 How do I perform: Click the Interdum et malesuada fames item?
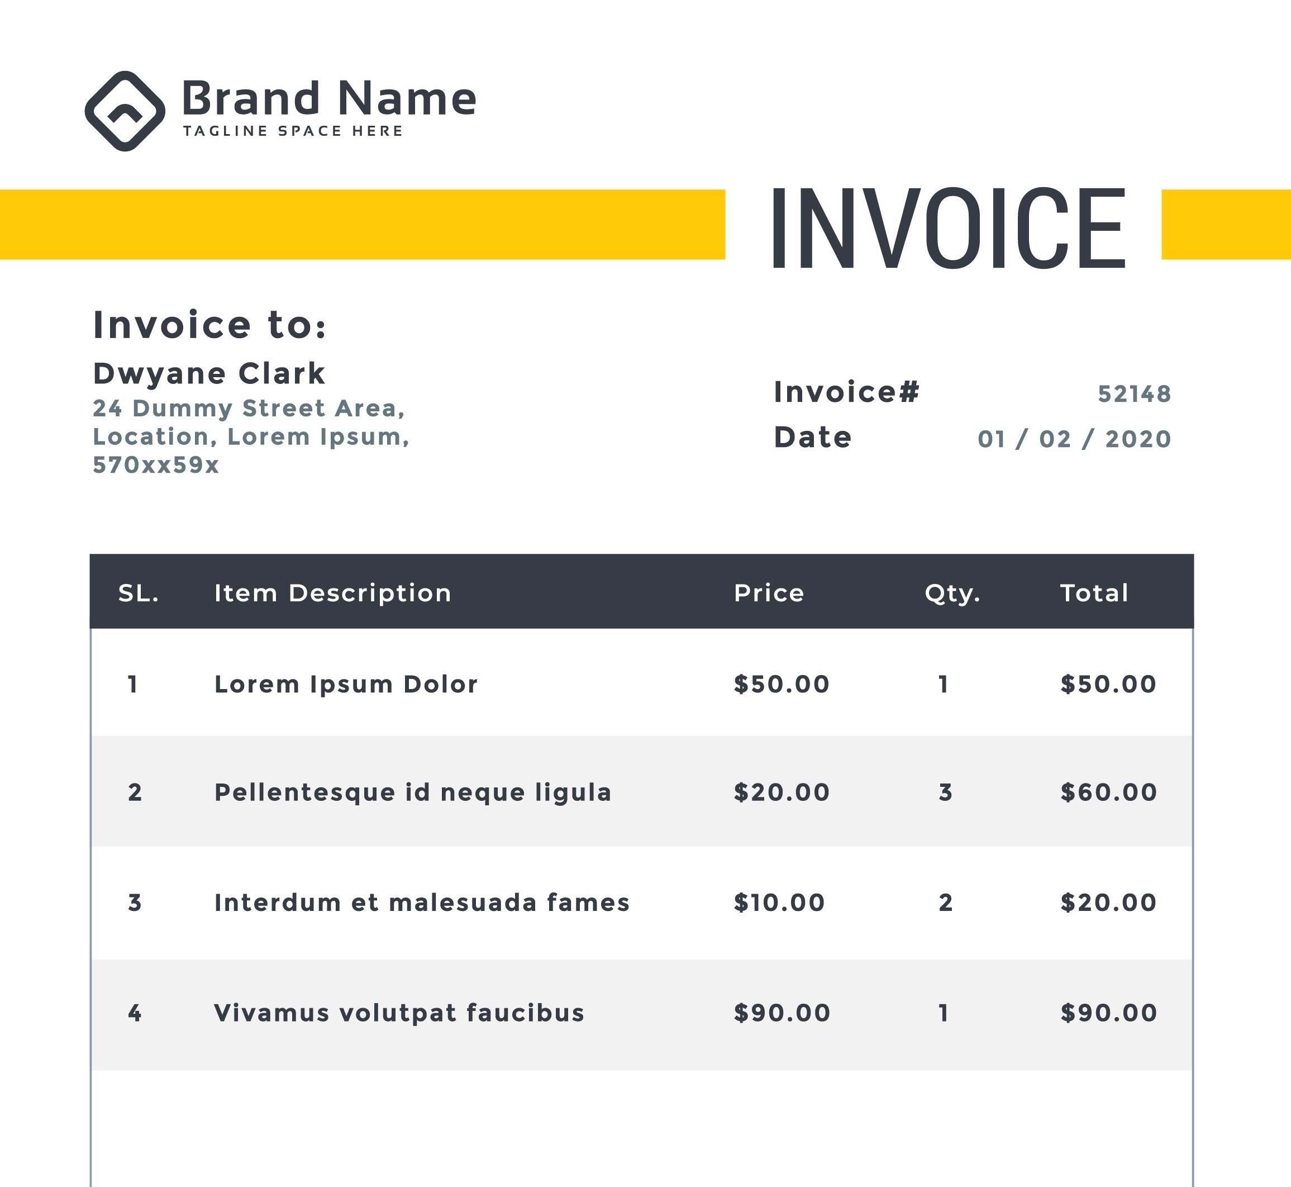tap(422, 903)
